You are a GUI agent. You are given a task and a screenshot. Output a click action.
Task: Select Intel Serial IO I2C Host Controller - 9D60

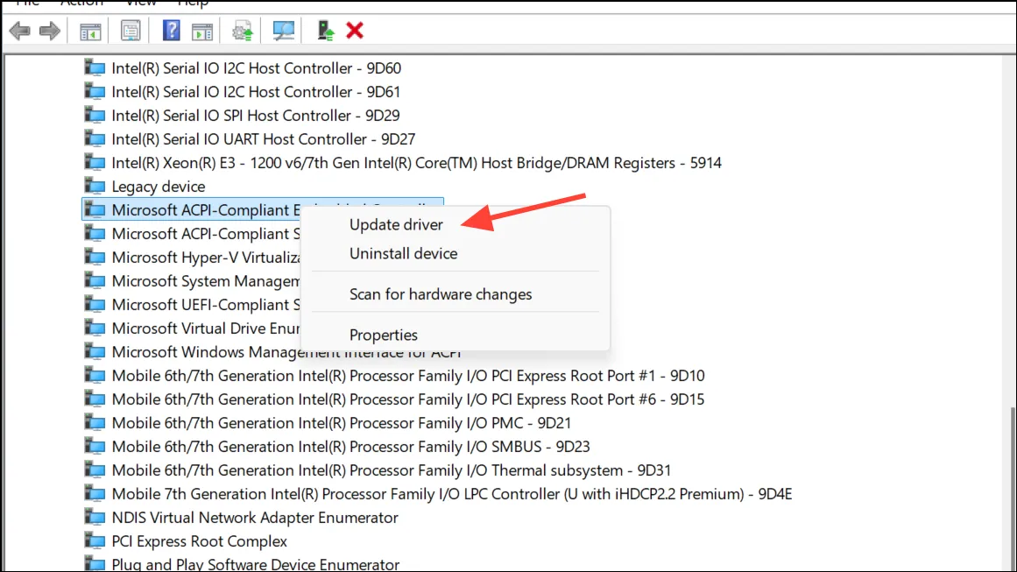point(256,68)
